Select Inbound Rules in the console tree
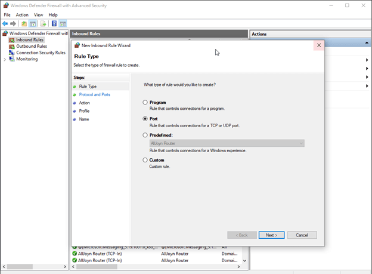The width and height of the screenshot is (372, 274). click(30, 40)
